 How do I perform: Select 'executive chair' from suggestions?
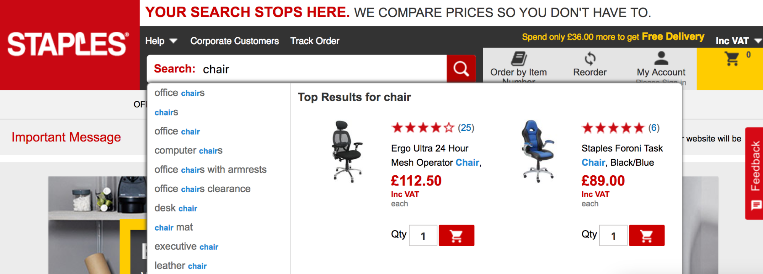186,247
